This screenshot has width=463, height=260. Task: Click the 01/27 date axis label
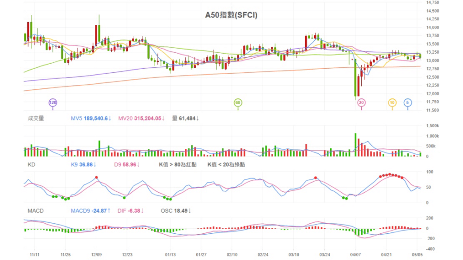201,255
